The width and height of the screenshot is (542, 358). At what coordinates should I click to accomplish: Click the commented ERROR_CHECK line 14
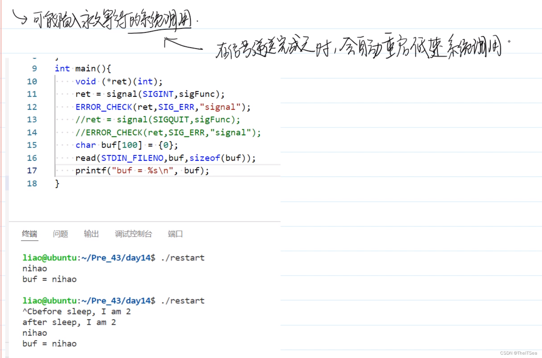point(168,133)
